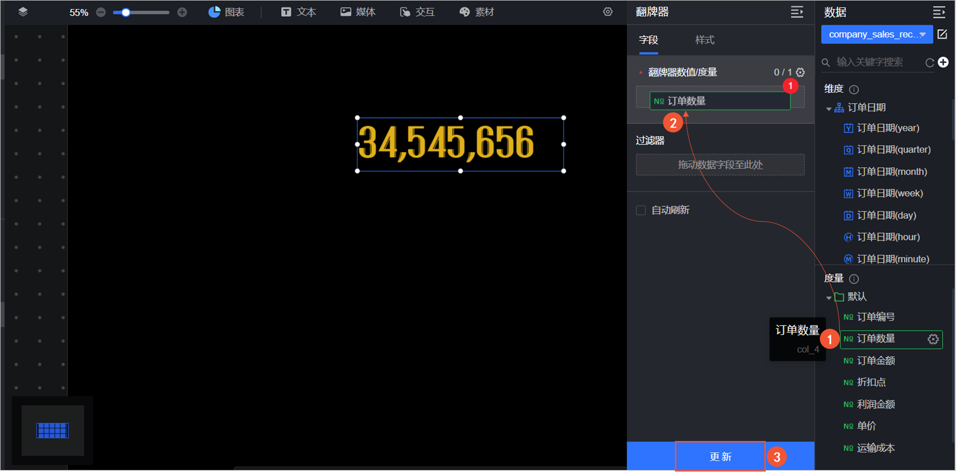Edit the dataset with the pencil icon
This screenshot has width=956, height=473.
click(x=942, y=34)
